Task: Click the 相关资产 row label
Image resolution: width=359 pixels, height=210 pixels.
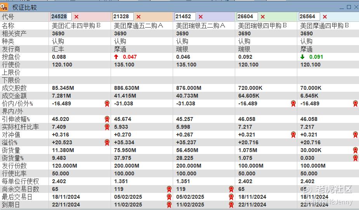Action: 14,33
